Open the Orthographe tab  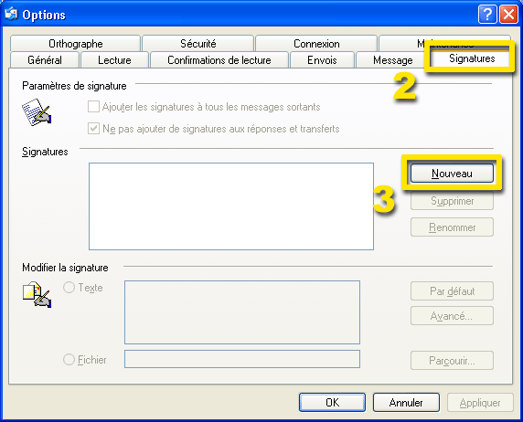click(x=75, y=43)
